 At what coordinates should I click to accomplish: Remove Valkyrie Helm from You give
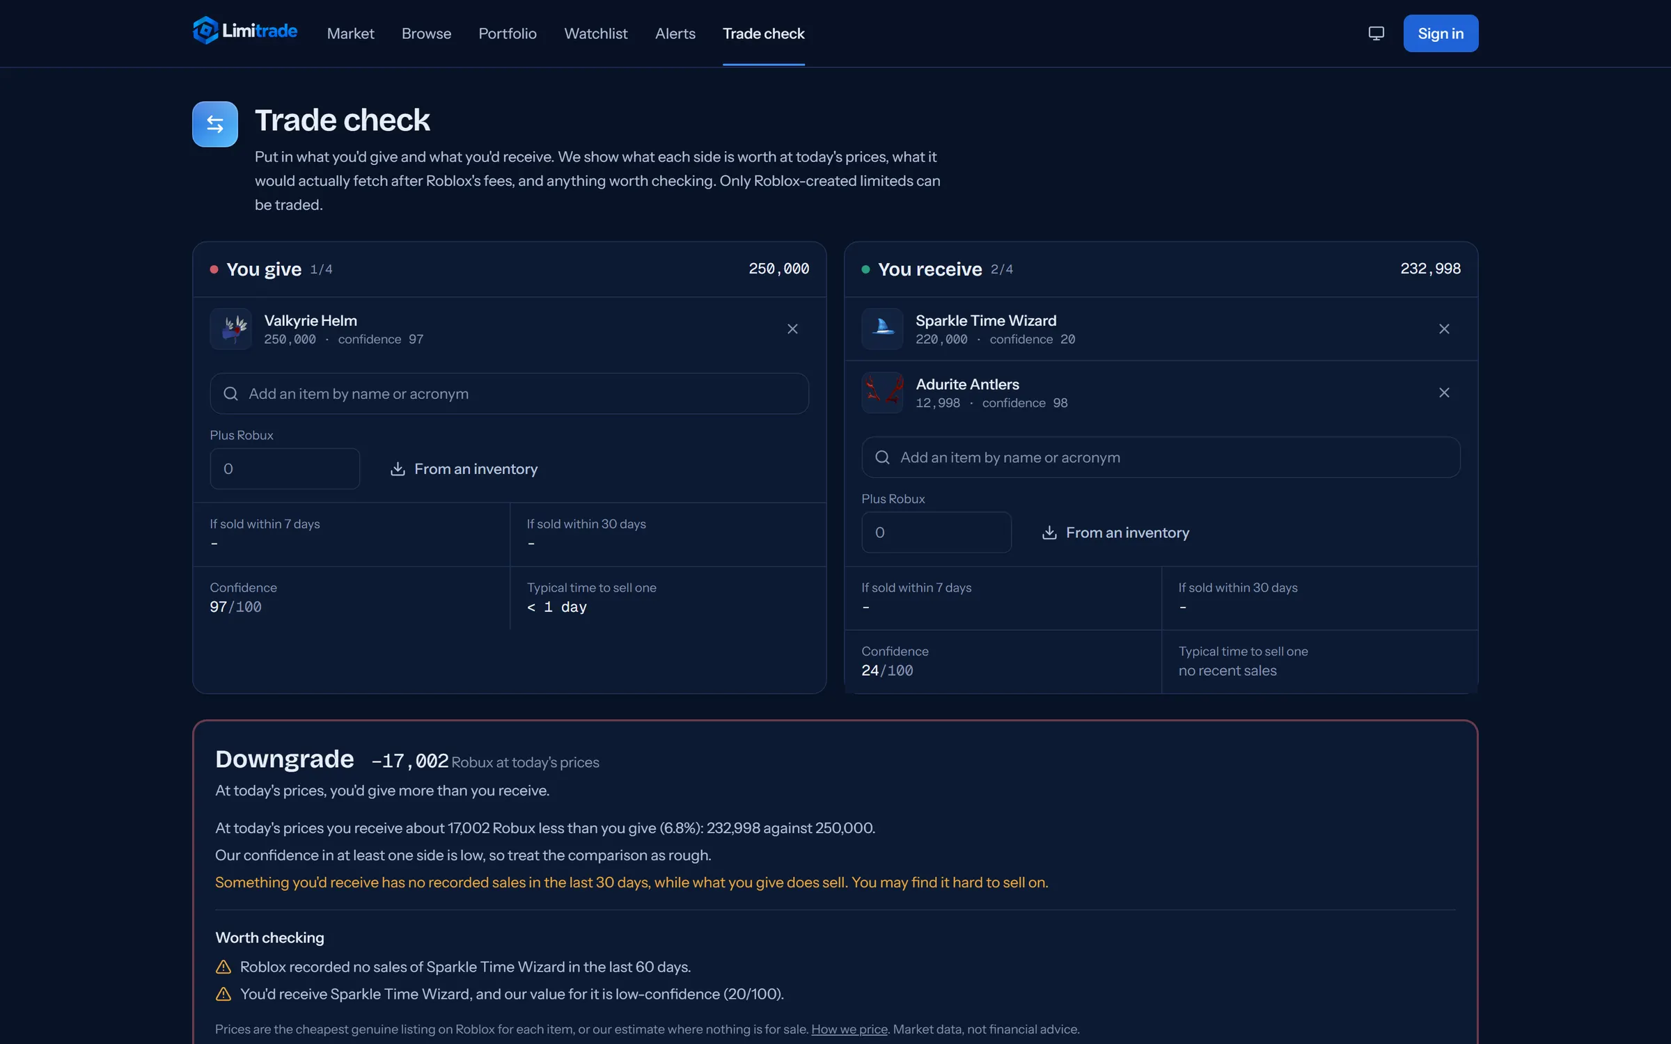pyautogui.click(x=792, y=329)
